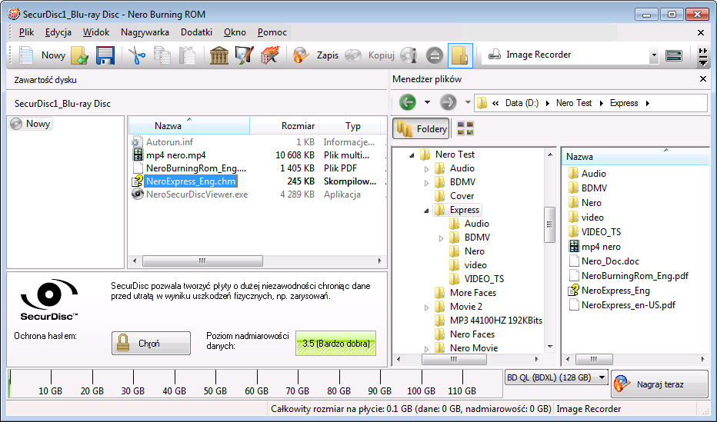The height and width of the screenshot is (422, 717).
Task: Click the disc info icon
Action: (409, 55)
